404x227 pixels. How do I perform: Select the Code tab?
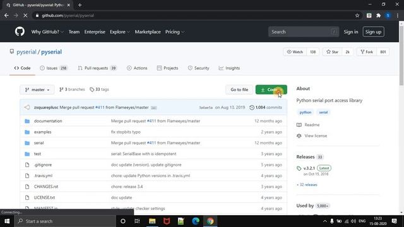pos(22,68)
